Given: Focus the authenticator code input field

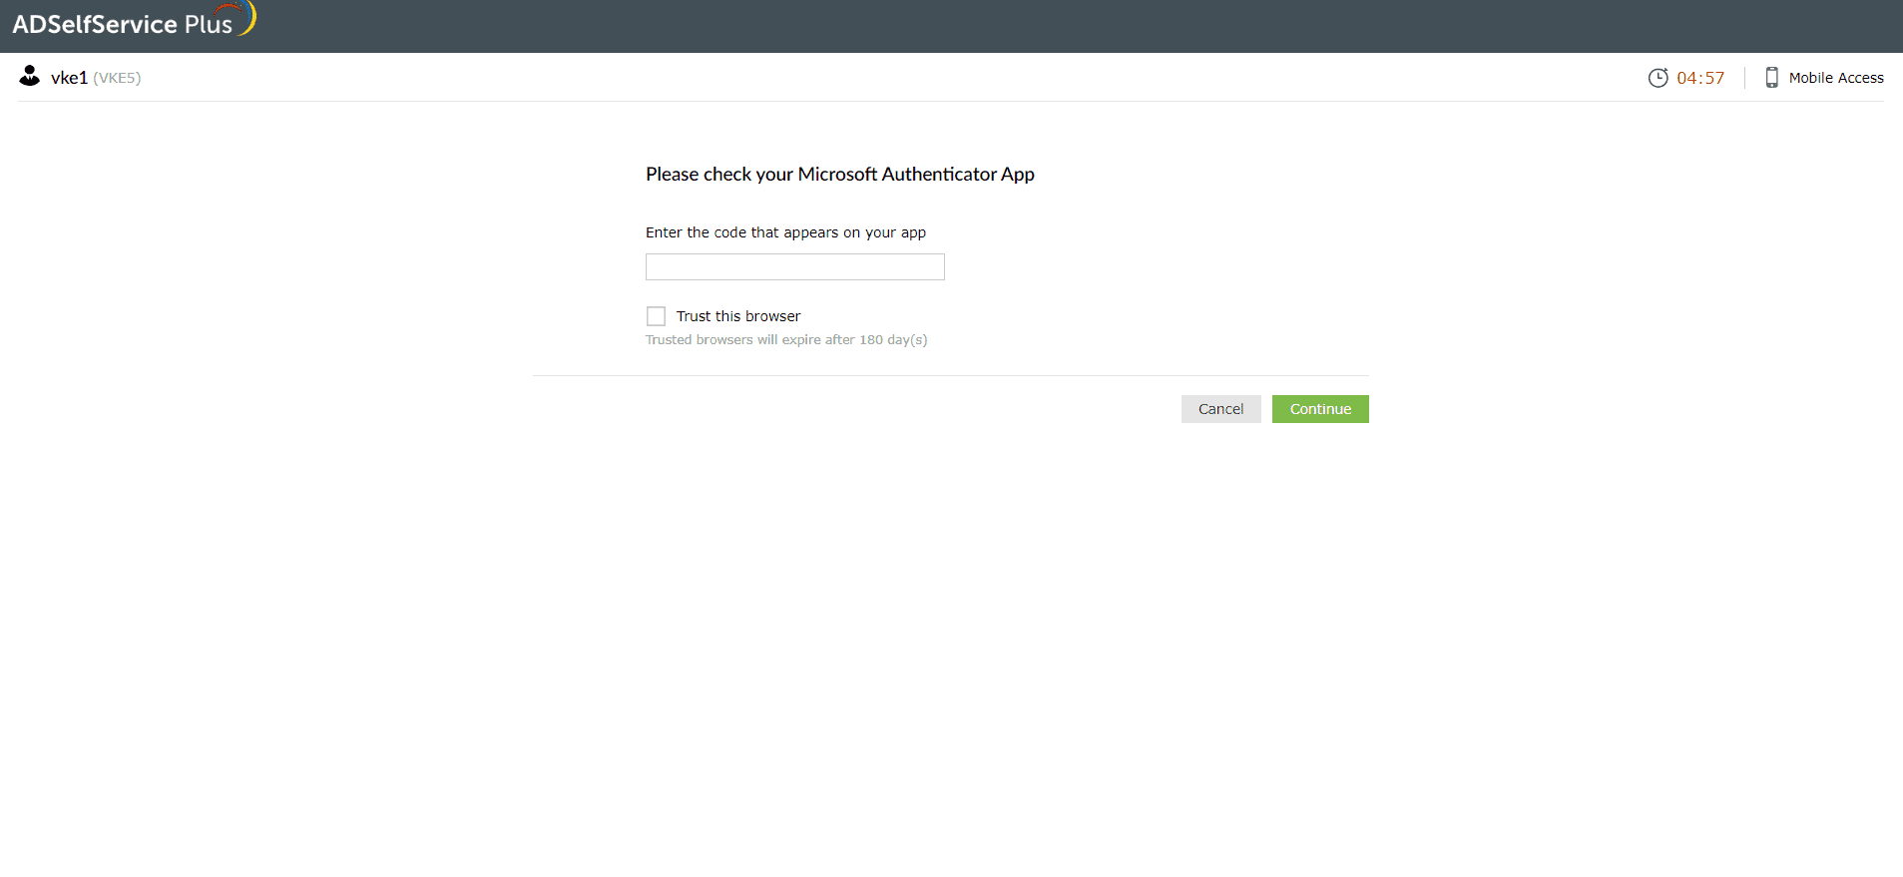Looking at the screenshot, I should 794,267.
